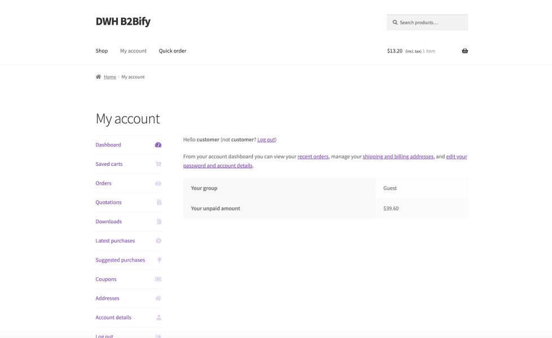Click the Search products input field
The width and height of the screenshot is (552, 338).
coord(431,22)
